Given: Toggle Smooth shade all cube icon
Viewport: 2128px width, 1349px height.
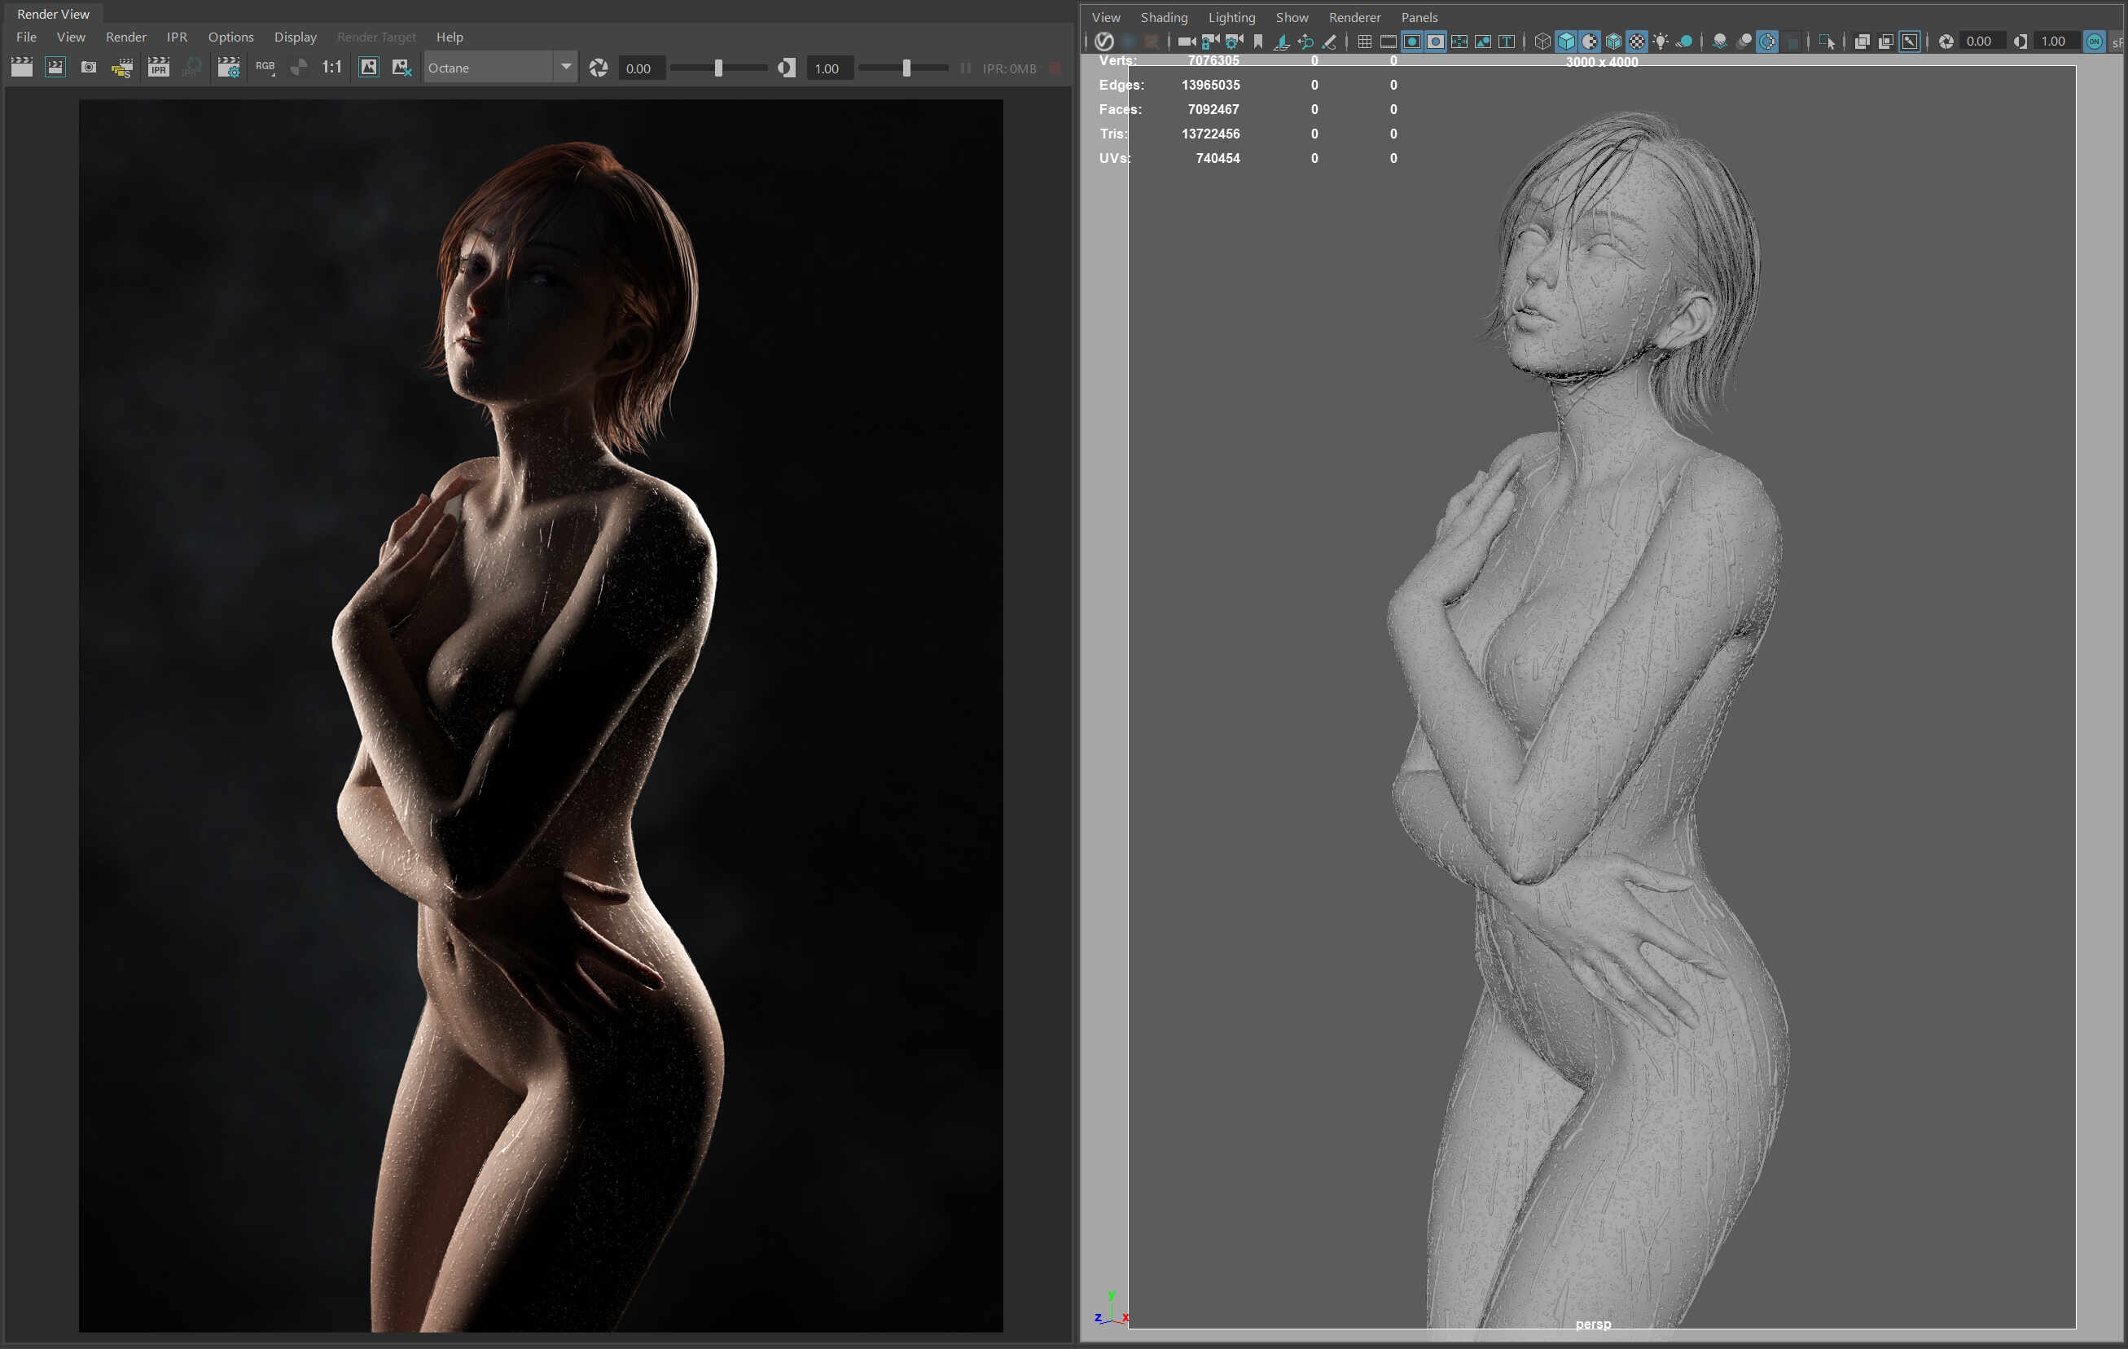Looking at the screenshot, I should 1566,42.
